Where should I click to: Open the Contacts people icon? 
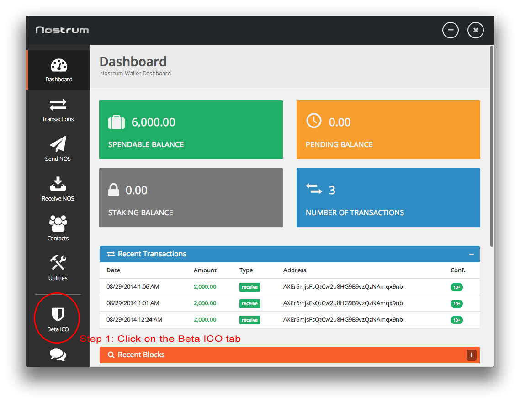coord(58,223)
